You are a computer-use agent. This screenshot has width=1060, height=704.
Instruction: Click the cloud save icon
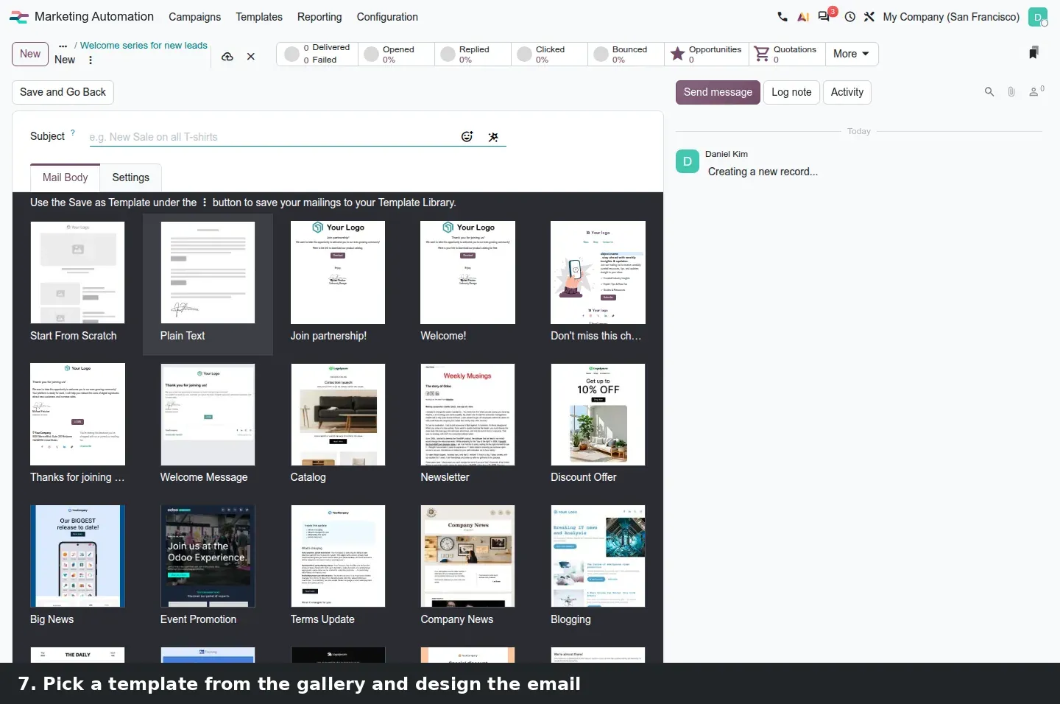(227, 56)
